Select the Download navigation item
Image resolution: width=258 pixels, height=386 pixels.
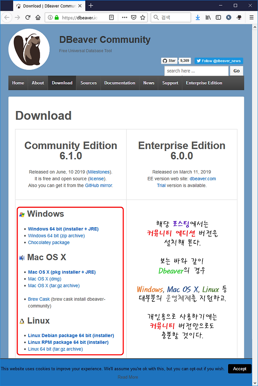62,83
